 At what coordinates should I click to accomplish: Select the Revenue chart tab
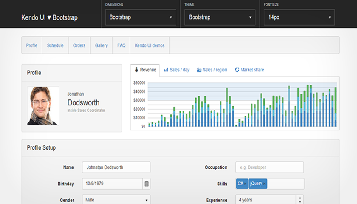(x=145, y=70)
